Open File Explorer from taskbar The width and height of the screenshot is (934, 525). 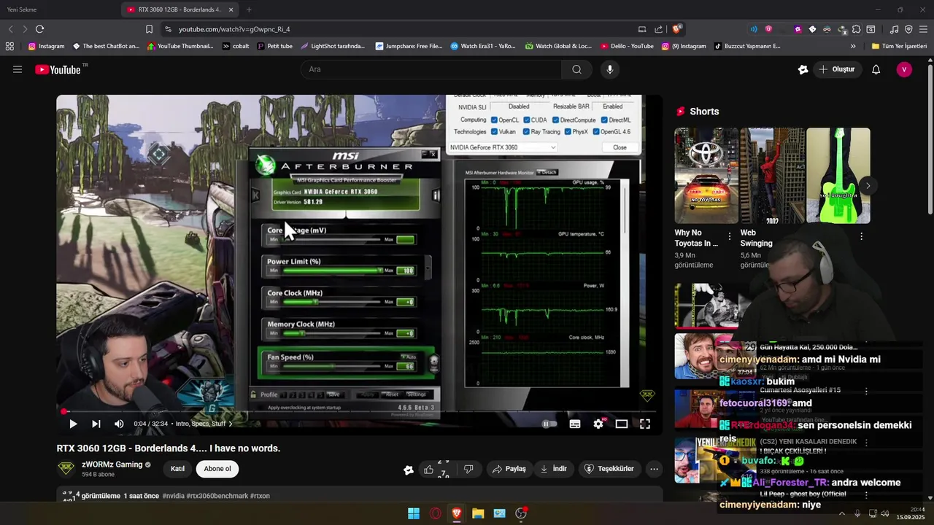coord(478,513)
